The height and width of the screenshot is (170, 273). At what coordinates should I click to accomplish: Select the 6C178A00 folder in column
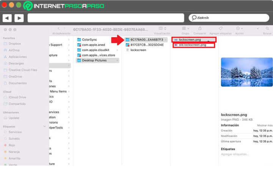146,40
